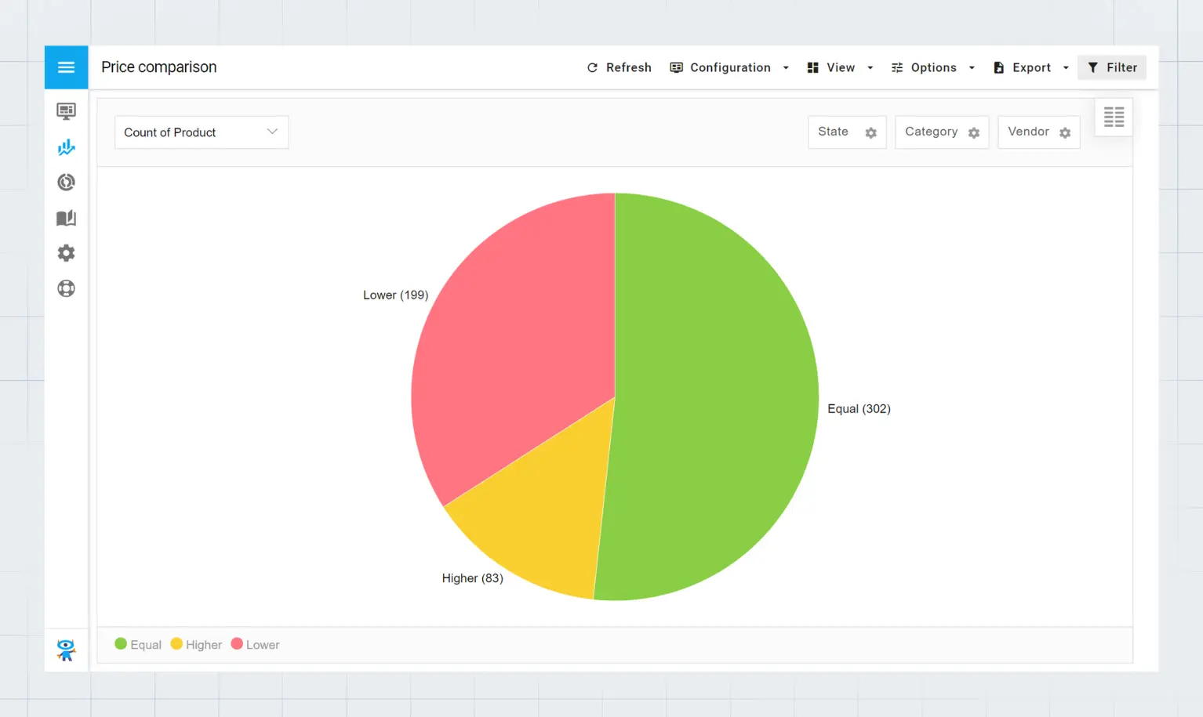This screenshot has height=717, width=1203.
Task: Open the settings gear in sidebar
Action: tap(66, 253)
